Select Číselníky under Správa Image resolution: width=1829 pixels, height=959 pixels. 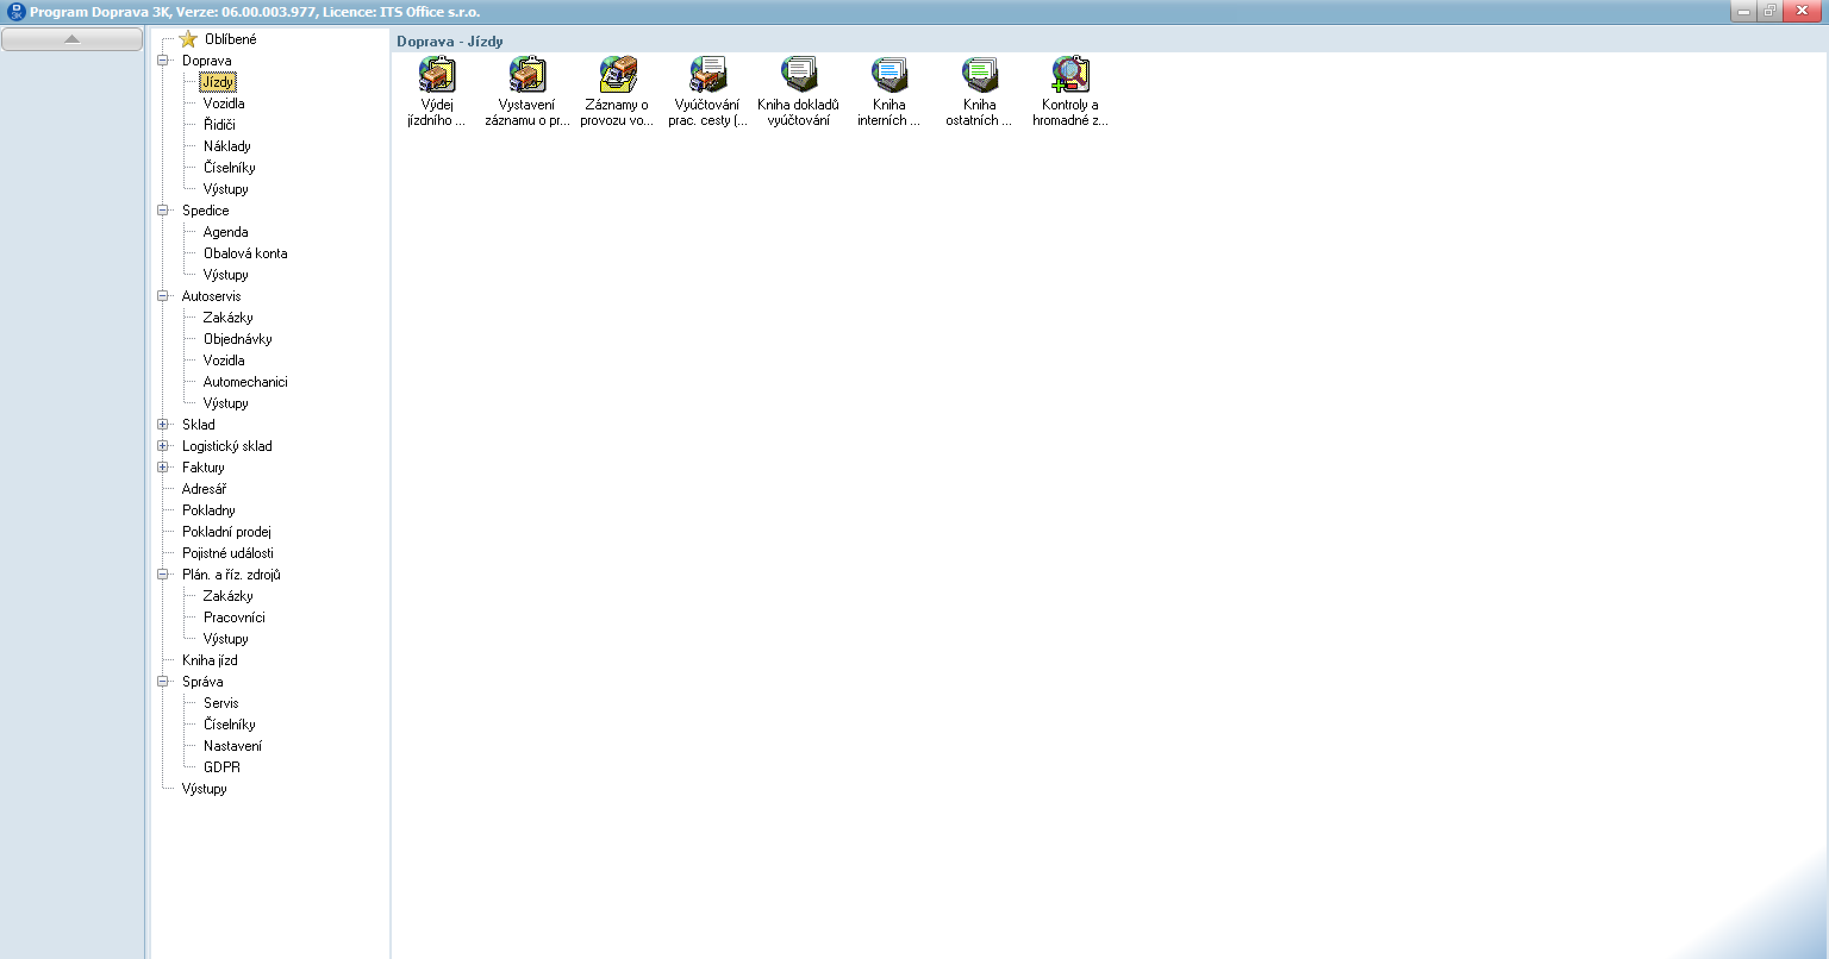[229, 724]
